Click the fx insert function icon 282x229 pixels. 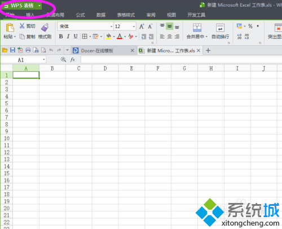pyautogui.click(x=73, y=60)
